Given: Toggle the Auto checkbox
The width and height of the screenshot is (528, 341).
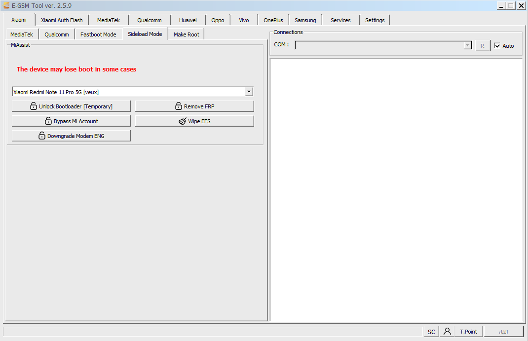Looking at the screenshot, I should point(497,46).
